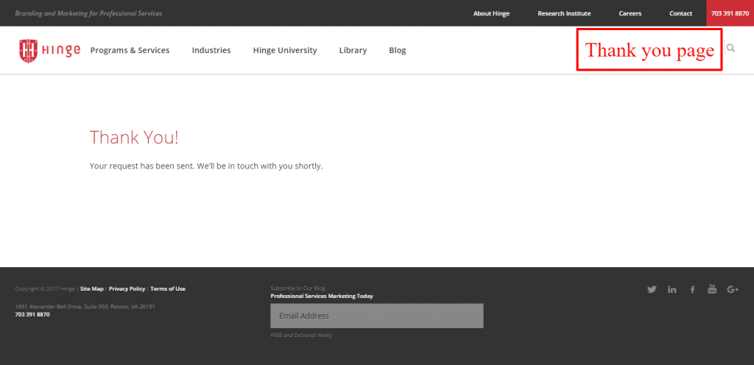This screenshot has height=365, width=754.
Task: Go to the Blog page
Action: pyautogui.click(x=398, y=51)
